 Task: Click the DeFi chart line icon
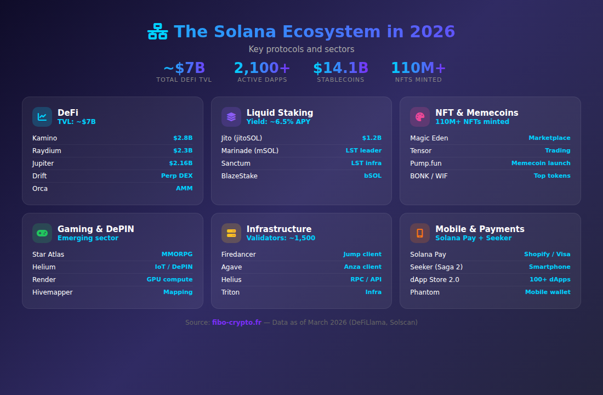[x=42, y=117]
